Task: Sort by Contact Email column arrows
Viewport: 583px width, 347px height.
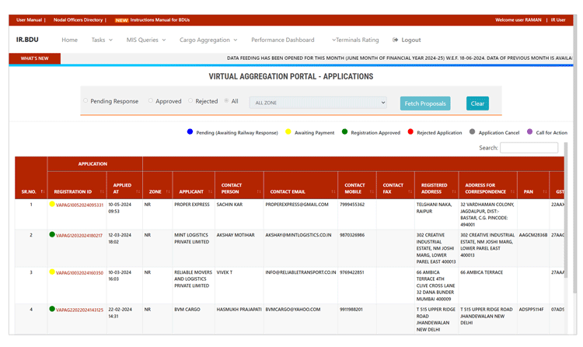Action: coord(333,191)
